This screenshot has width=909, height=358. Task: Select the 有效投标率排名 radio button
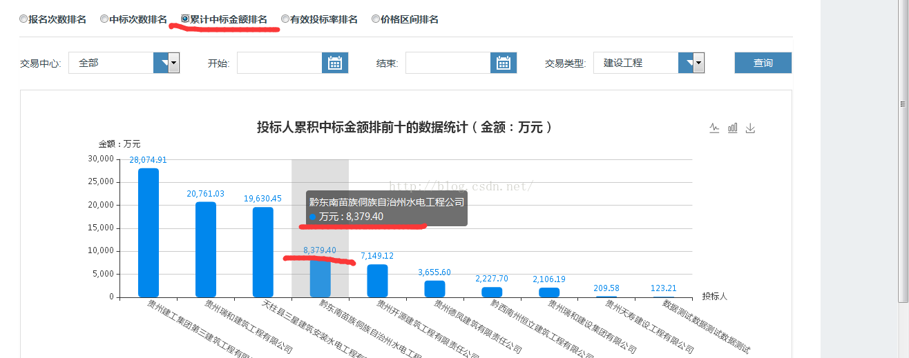point(285,19)
